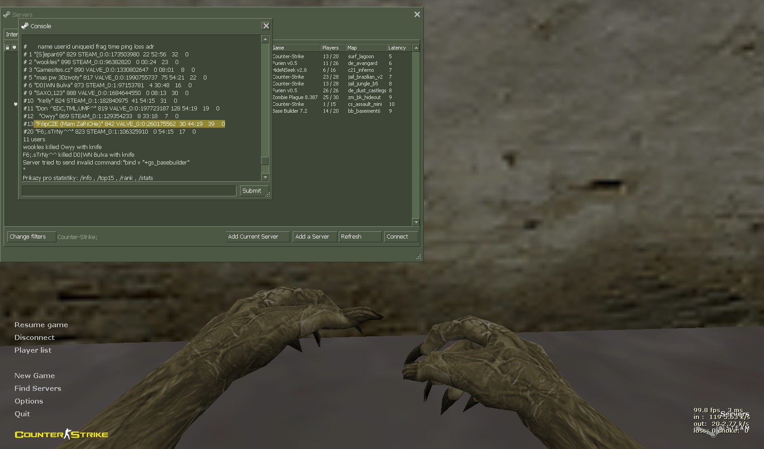Viewport: 764px width, 449px height.
Task: Click the Counter-Strike logo
Action: (x=61, y=434)
